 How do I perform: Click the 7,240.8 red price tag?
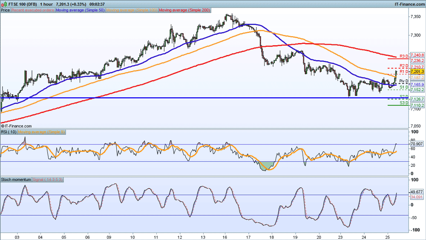[417, 55]
